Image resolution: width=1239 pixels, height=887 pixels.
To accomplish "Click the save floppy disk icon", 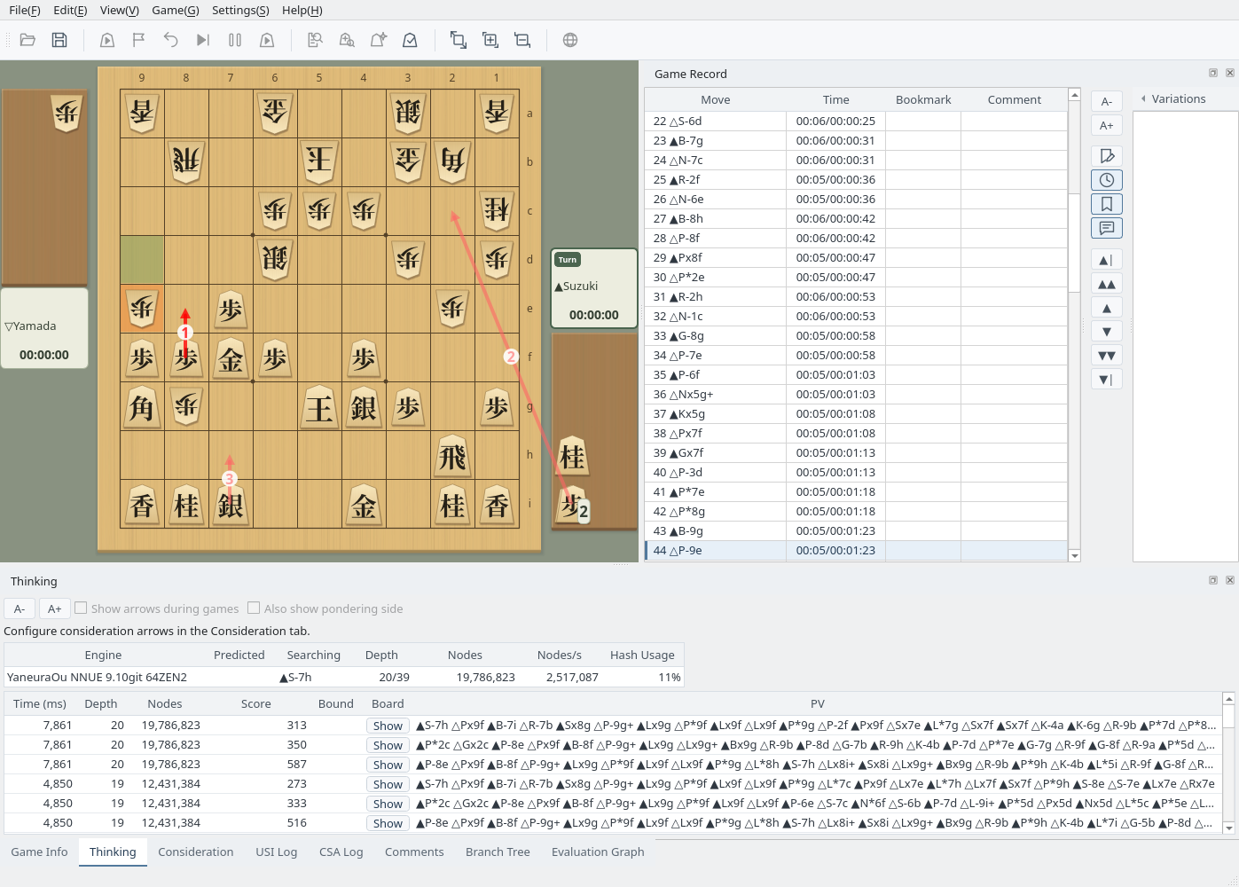I will tap(59, 40).
